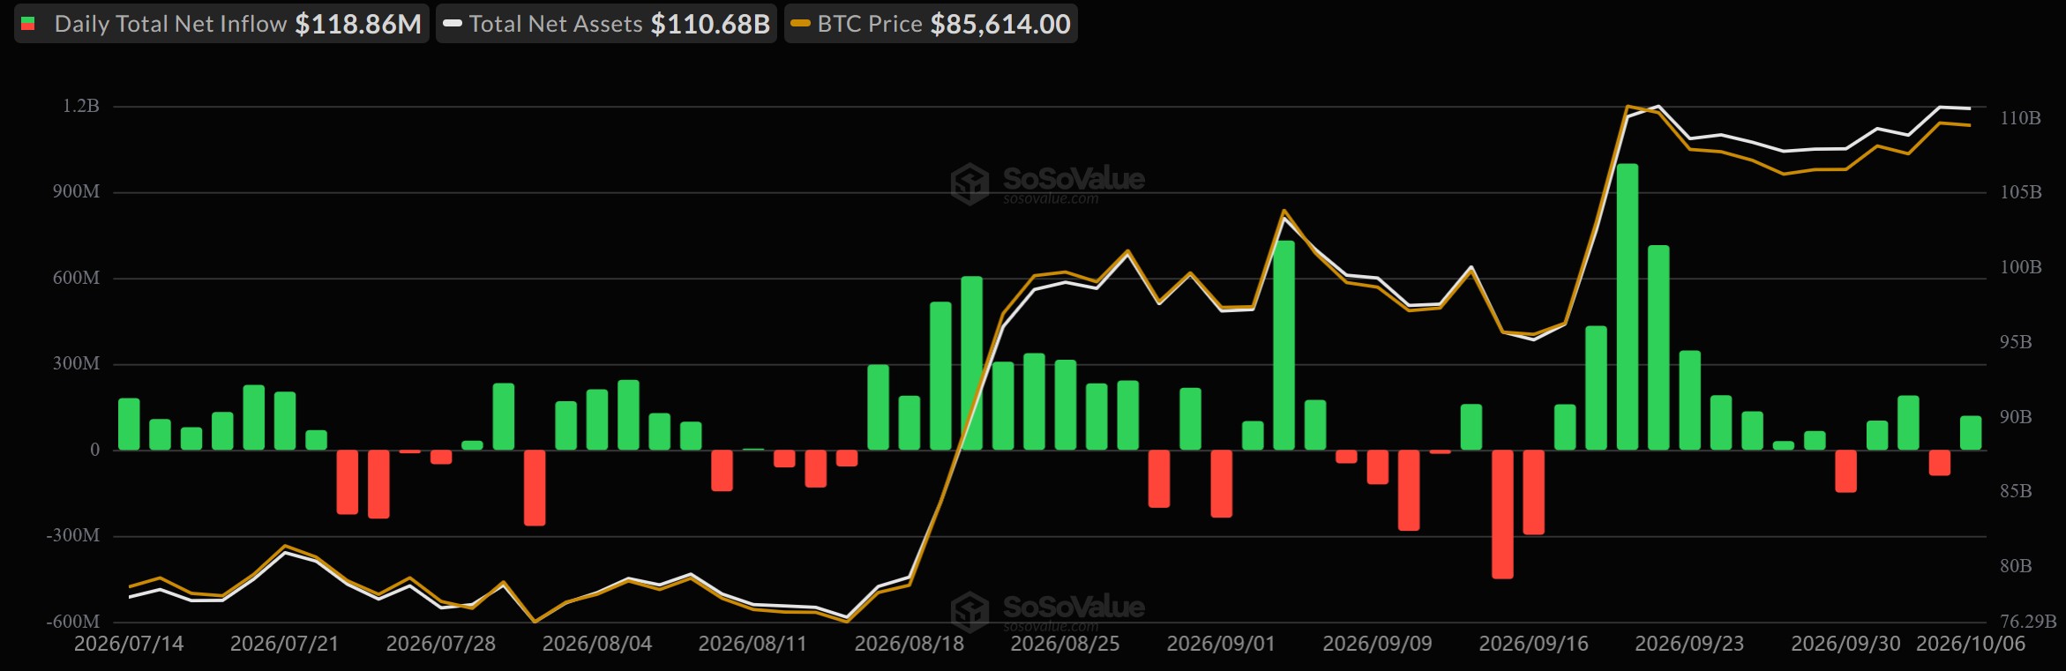This screenshot has height=671, width=2066.
Task: Click the 2026/09/23 date axis label
Action: click(x=1689, y=644)
